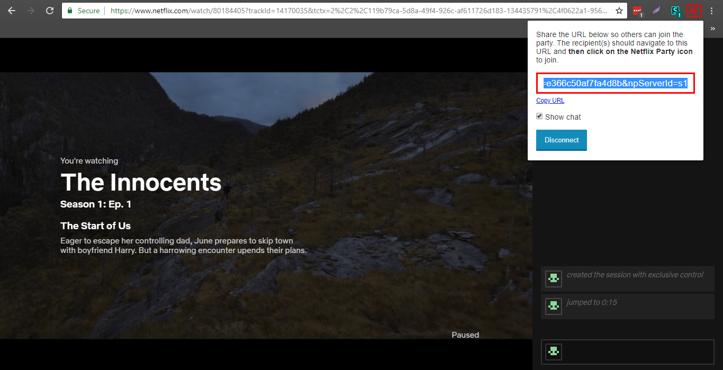The height and width of the screenshot is (370, 723).
Task: Click the 'jumped to 0:15' chat message
Action: point(592,303)
